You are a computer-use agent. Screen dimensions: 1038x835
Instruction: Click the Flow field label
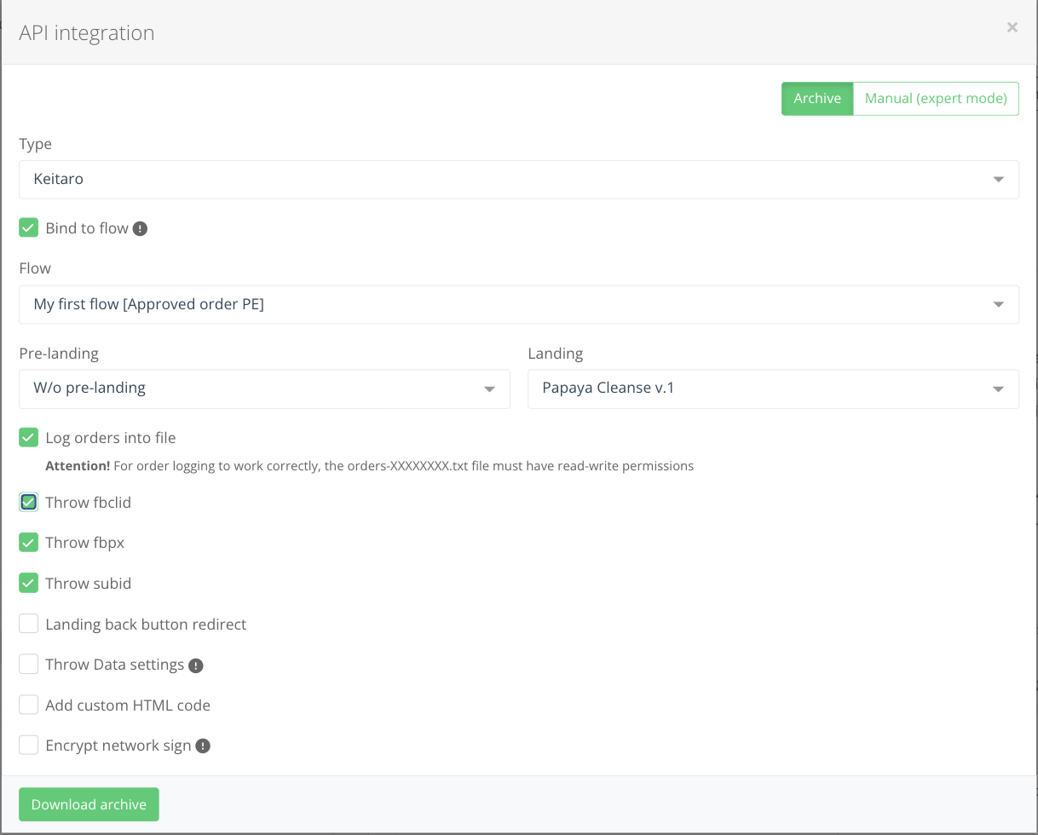[35, 268]
